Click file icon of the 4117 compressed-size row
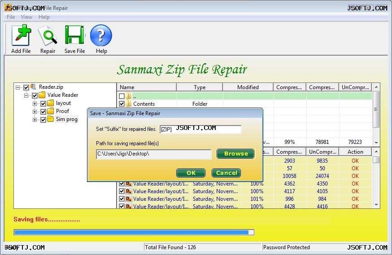Image resolution: width=392 pixels, height=255 pixels. click(129, 191)
